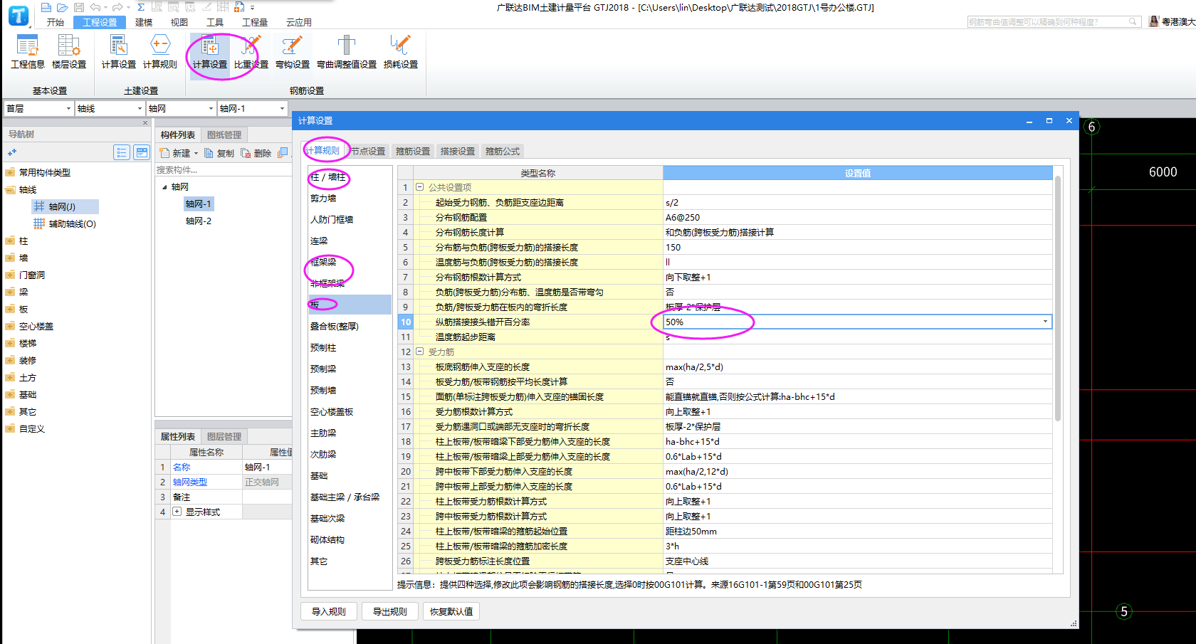Open 楼层设置 floor settings icon
1196x644 pixels.
(x=69, y=52)
